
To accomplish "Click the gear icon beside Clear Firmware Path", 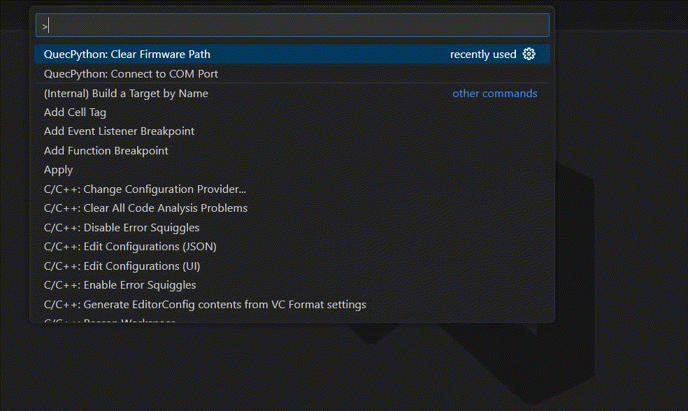I will (529, 54).
